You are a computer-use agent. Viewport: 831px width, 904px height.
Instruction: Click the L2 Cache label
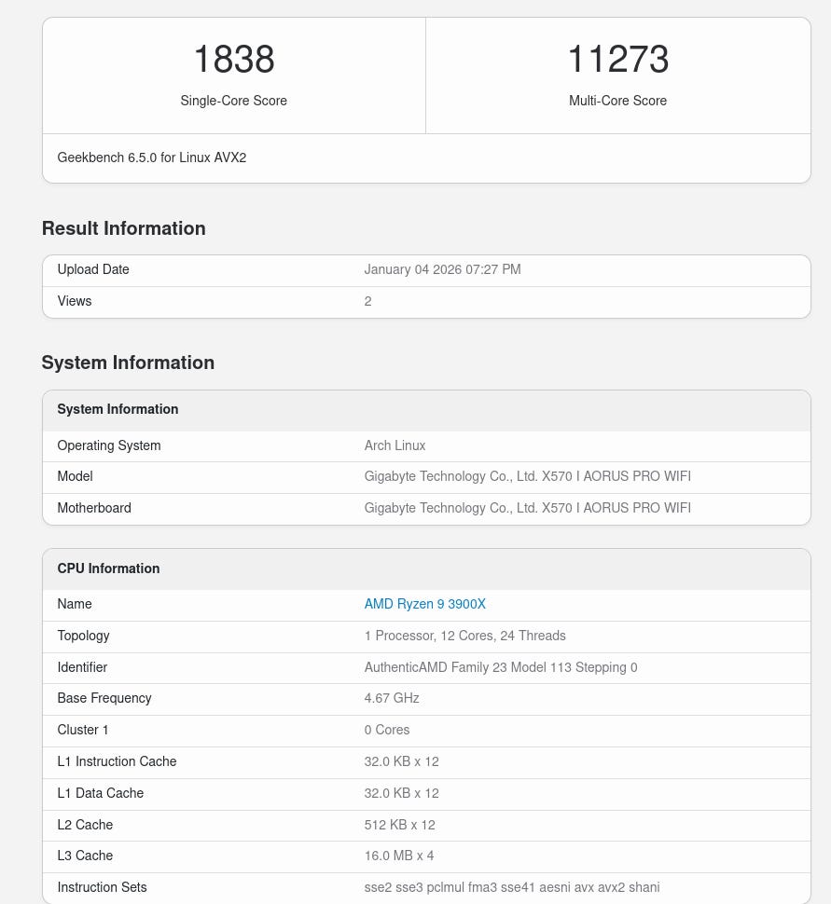(85, 825)
